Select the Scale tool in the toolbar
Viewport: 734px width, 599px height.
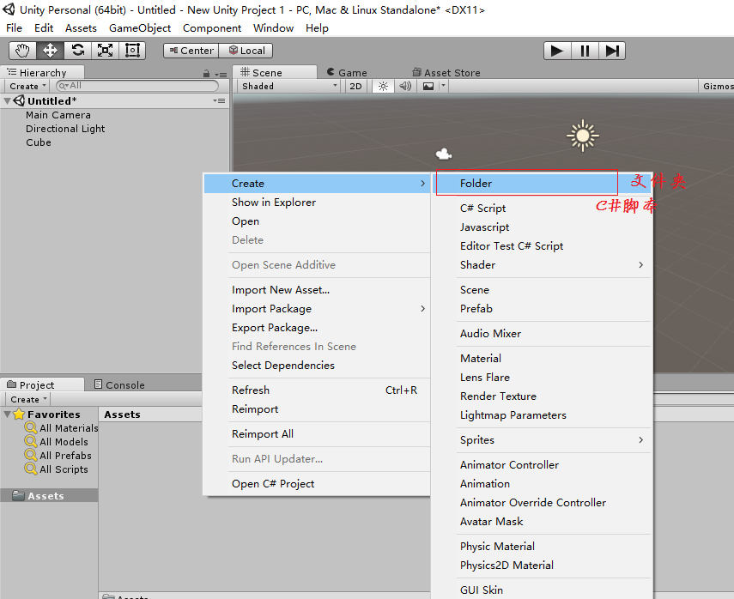(x=105, y=51)
